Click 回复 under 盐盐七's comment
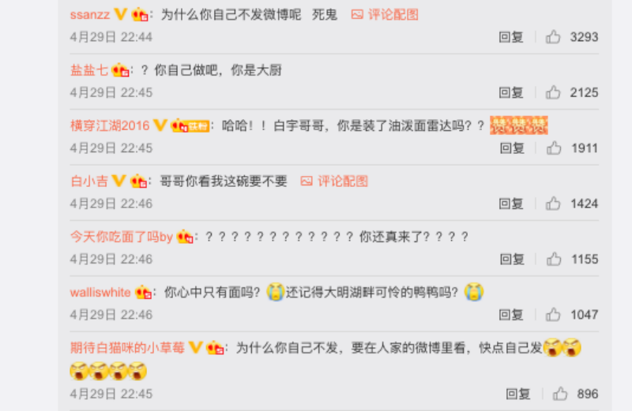Image resolution: width=632 pixels, height=411 pixels. pos(511,92)
